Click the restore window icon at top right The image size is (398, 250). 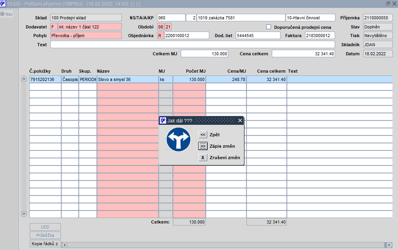pos(388,4)
